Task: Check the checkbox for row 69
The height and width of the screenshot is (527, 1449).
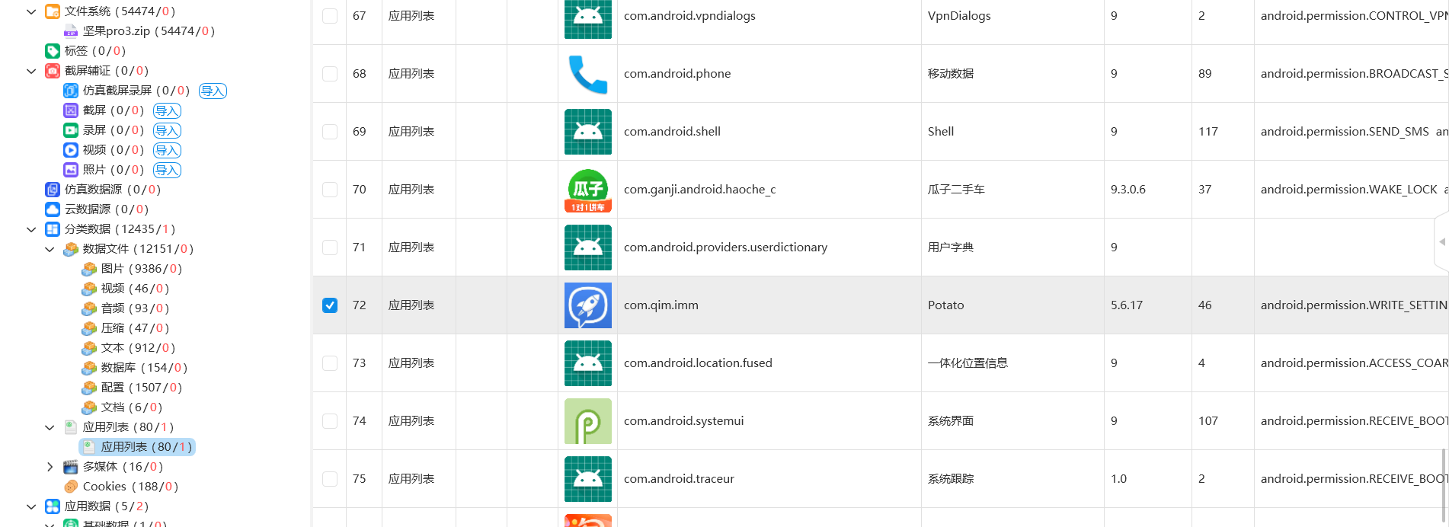Action: (x=330, y=132)
